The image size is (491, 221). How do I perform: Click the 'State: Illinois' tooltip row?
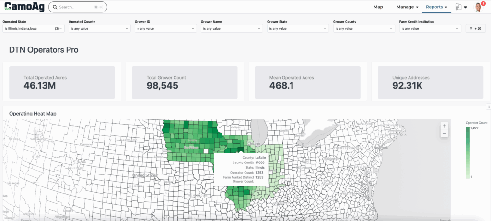click(256, 167)
